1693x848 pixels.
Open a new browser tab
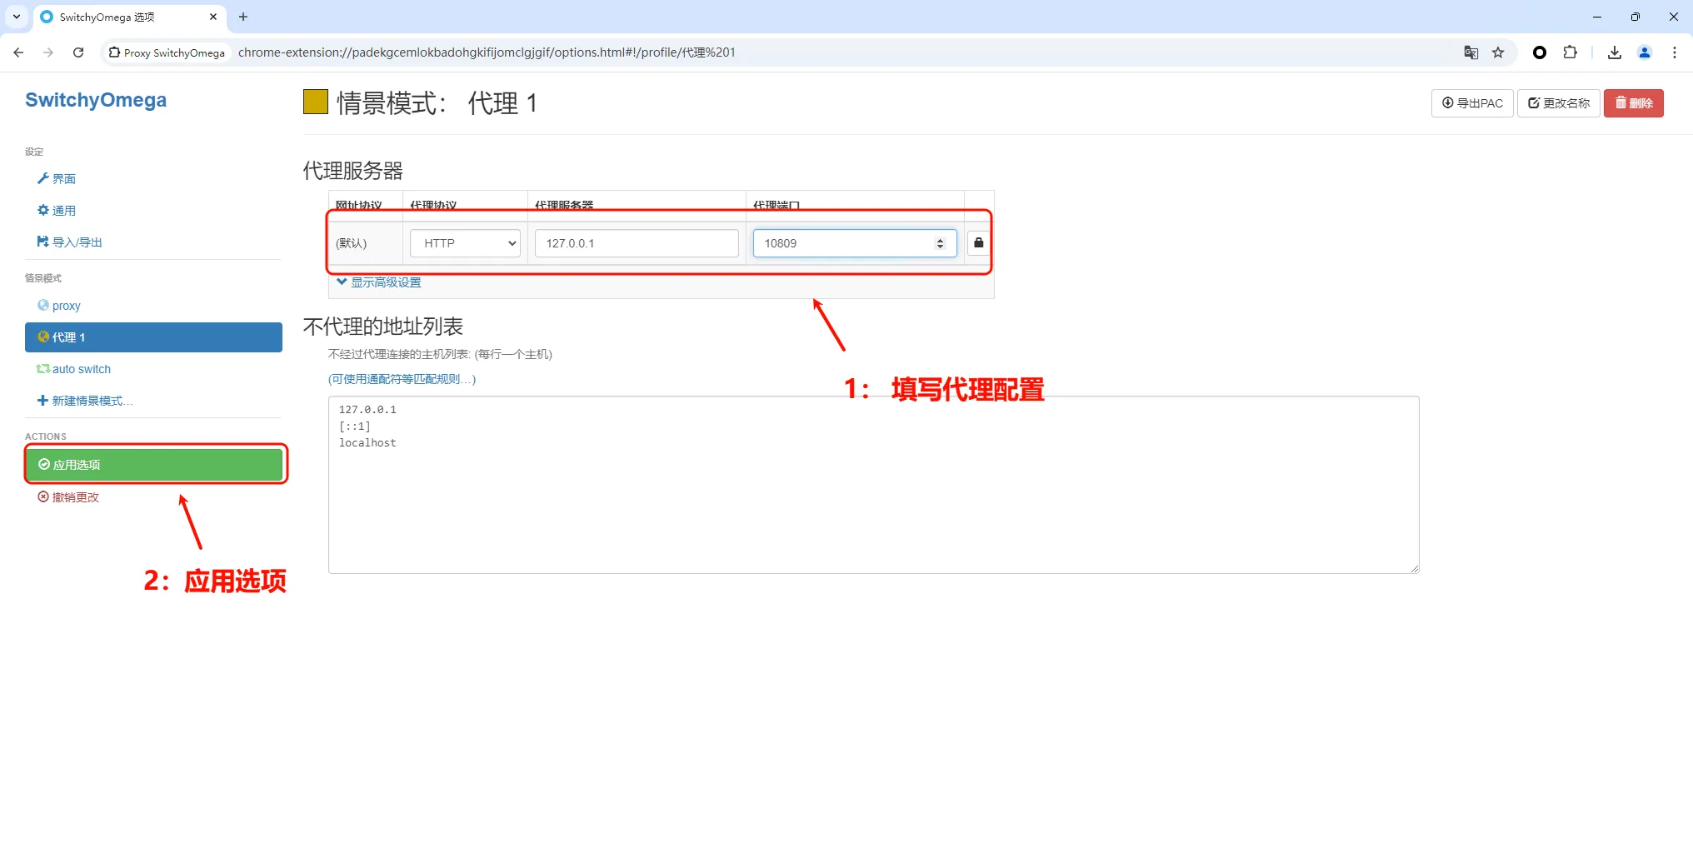[243, 17]
